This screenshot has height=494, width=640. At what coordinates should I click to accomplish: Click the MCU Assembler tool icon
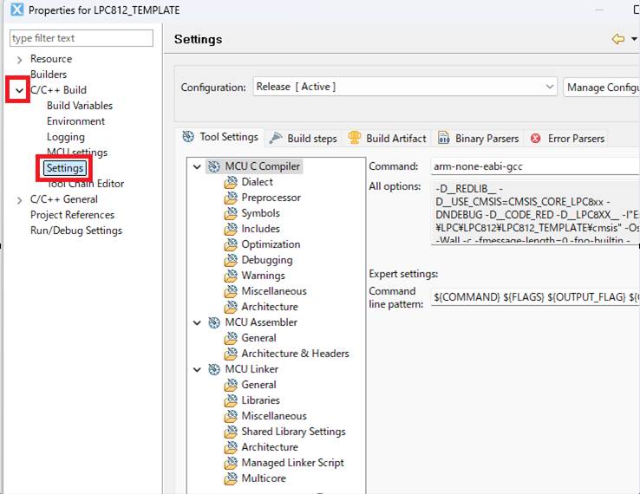[214, 322]
